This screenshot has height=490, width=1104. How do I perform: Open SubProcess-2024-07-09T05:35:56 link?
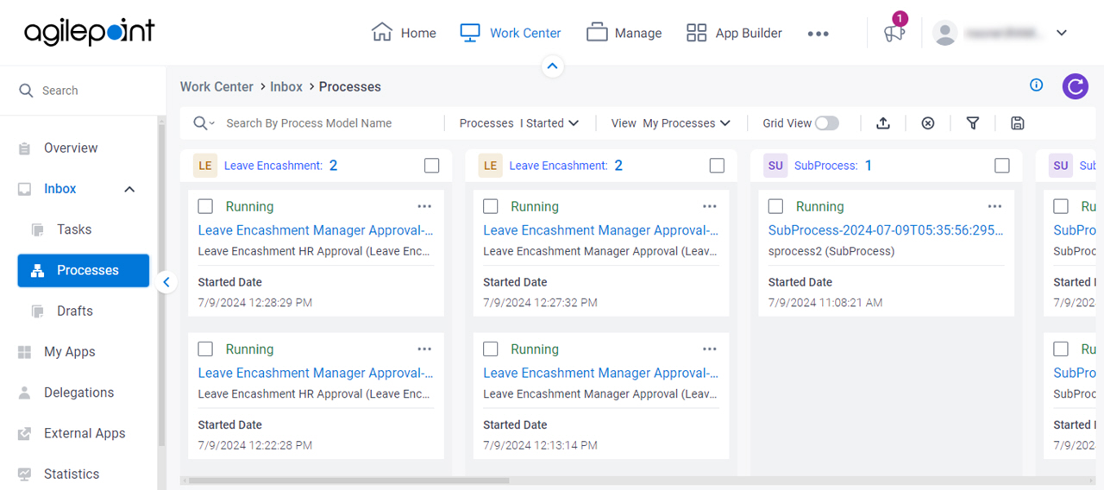click(886, 230)
